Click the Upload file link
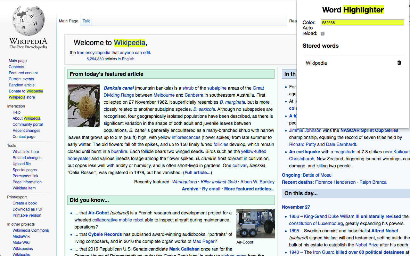410x256 pixels. click(21, 164)
